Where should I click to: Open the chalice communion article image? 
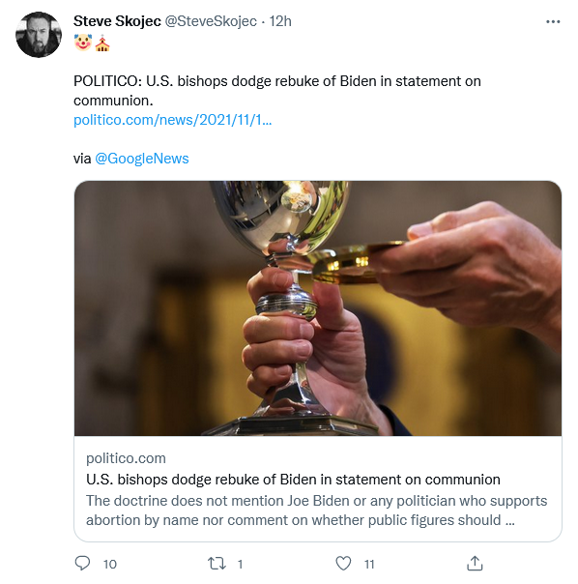point(318,308)
